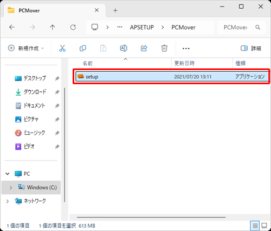Go up one folder level

coord(53,27)
